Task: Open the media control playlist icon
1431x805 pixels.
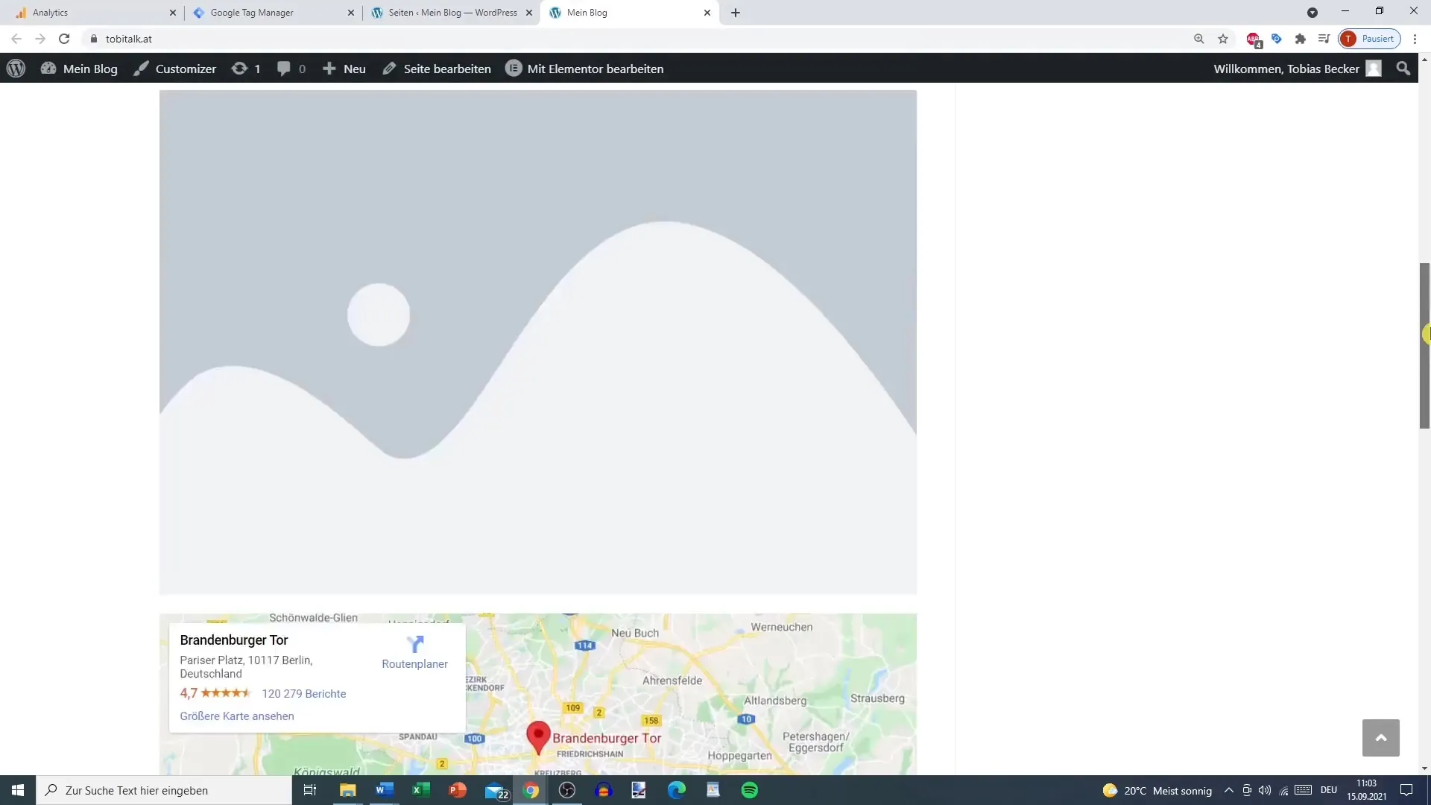Action: point(1324,39)
